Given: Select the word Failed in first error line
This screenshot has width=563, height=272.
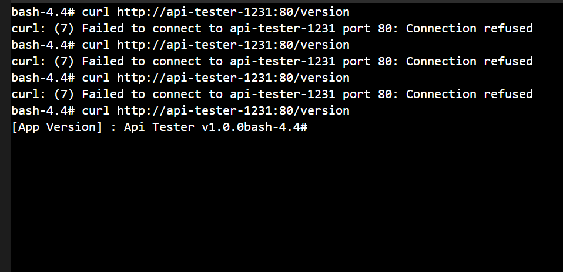Looking at the screenshot, I should (103, 28).
